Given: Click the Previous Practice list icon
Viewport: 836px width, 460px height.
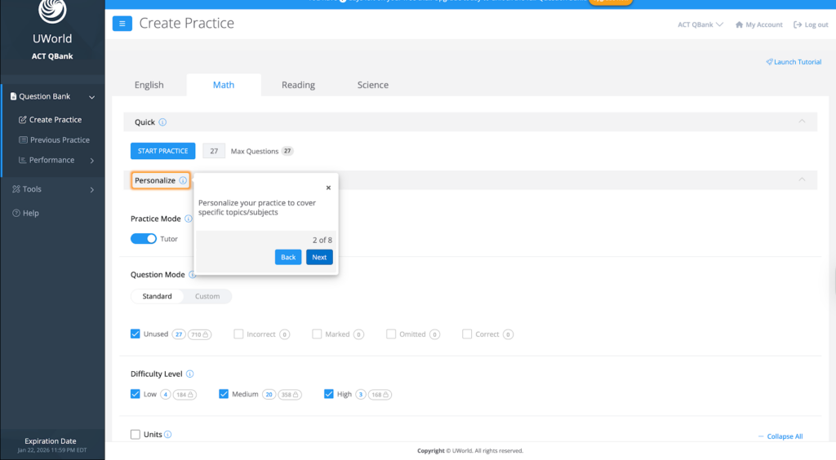Looking at the screenshot, I should coord(23,140).
